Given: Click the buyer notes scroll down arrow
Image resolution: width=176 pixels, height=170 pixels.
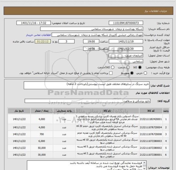Looking at the screenshot, I should click(145, 168).
